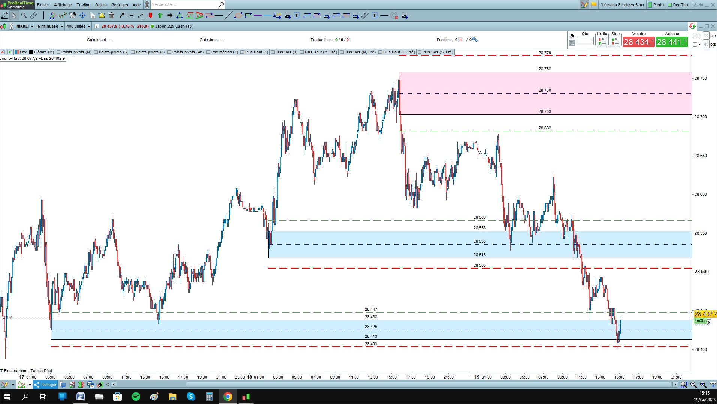Click the alarm bell alert icon
Viewport: 717px width, 404px height.
point(102,15)
